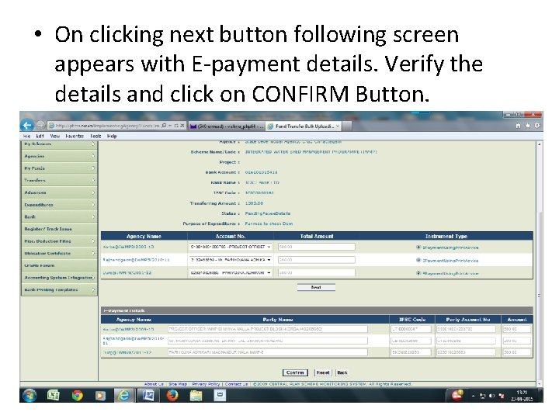This screenshot has height=419, width=559.
Task: Open the browser Home icon
Action: tap(518, 126)
